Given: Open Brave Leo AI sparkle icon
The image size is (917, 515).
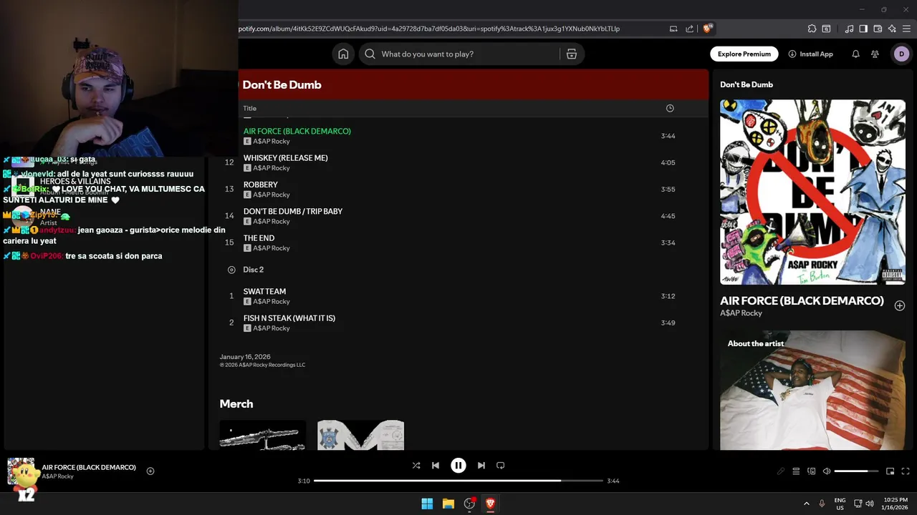Looking at the screenshot, I should pyautogui.click(x=892, y=29).
